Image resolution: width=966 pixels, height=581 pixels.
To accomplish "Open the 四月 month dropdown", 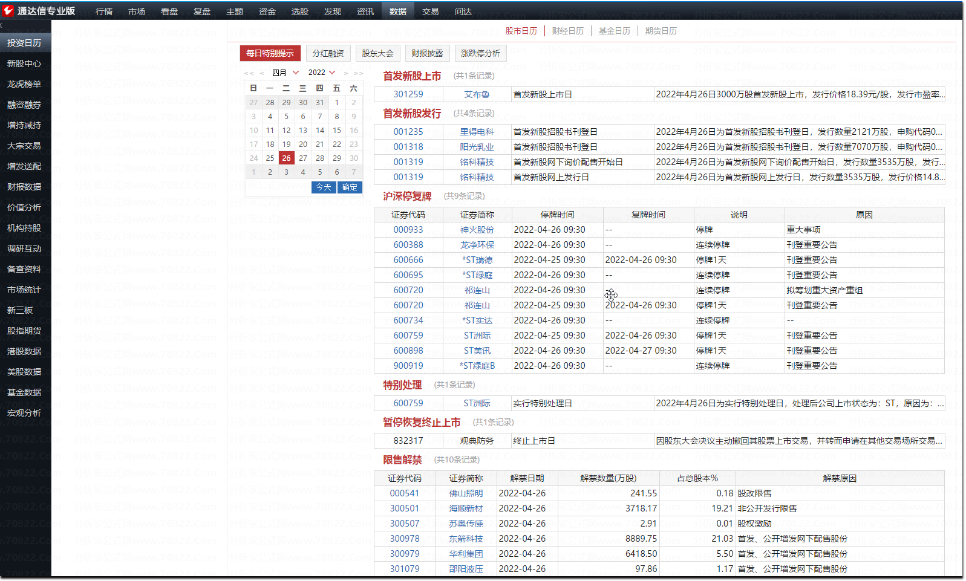I will point(286,73).
